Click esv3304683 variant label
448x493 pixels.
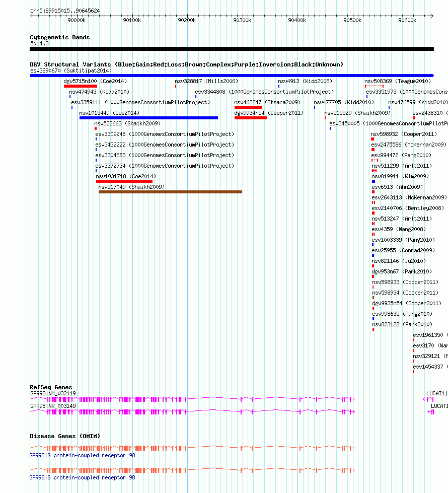pos(165,155)
